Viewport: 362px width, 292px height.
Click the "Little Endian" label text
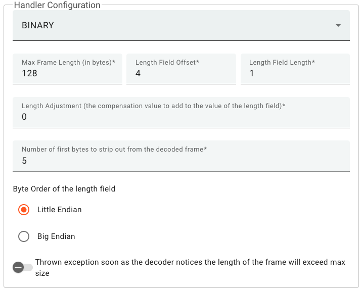(59, 210)
